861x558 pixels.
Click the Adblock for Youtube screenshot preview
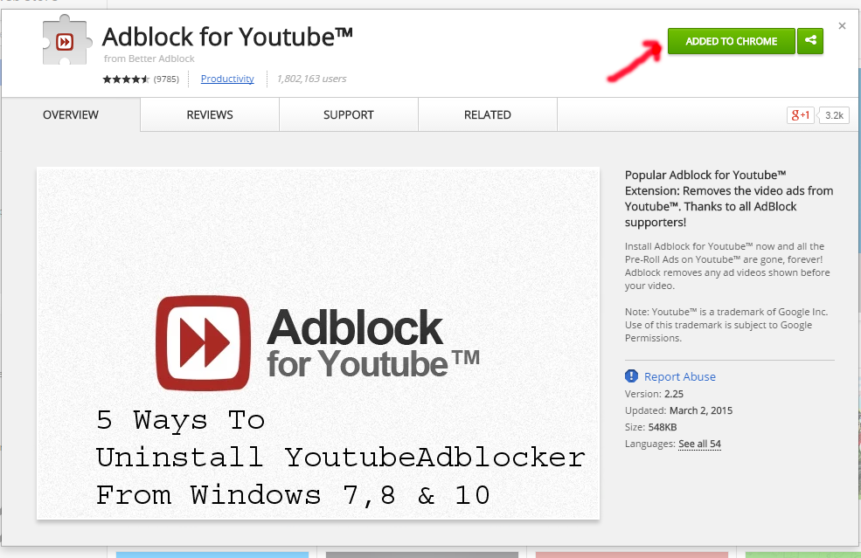point(318,343)
